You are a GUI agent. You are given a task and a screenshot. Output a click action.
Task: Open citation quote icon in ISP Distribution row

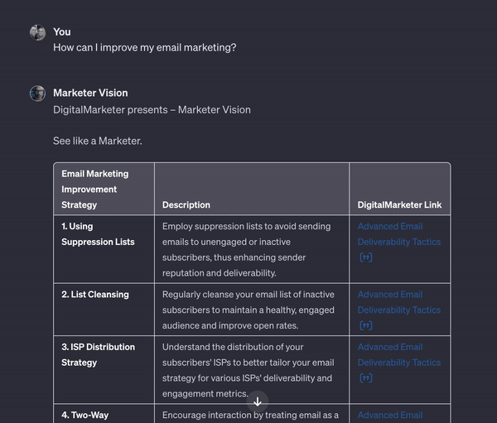click(365, 378)
